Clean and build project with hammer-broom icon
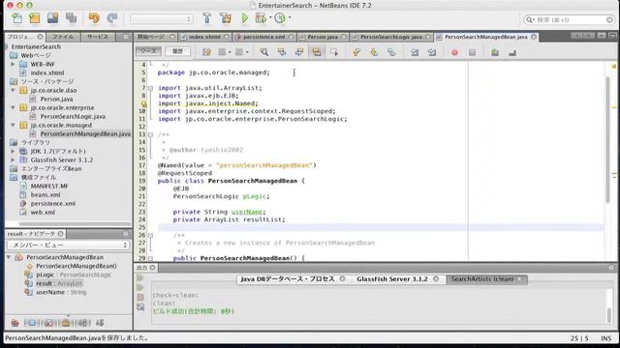Screen dimensions: 620x348 (x=226, y=18)
